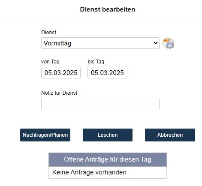Viewport: 202px width, 186px height.
Task: Click the bis Tag label text
Action: click(x=96, y=62)
